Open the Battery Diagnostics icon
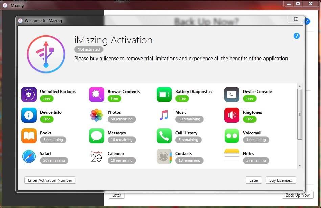321x208 pixels. (x=164, y=95)
